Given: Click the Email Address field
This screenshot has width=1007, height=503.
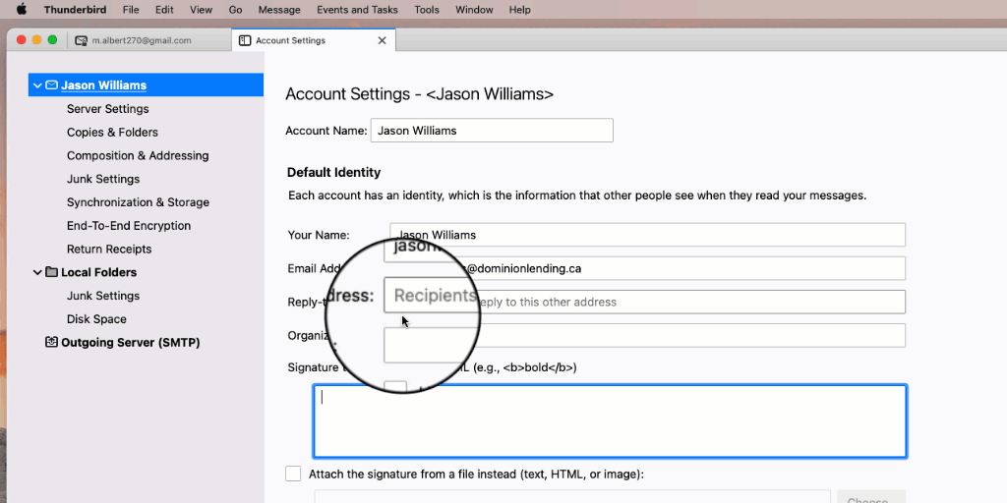Looking at the screenshot, I should click(647, 268).
